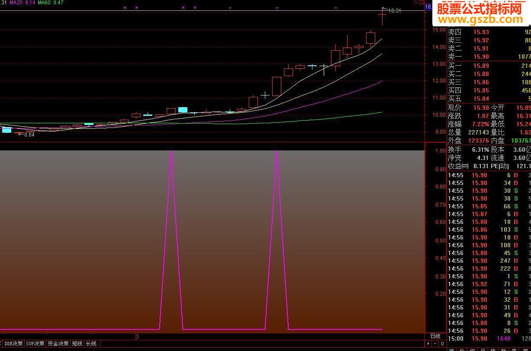Image resolution: width=531 pixels, height=351 pixels.
Task: Click the 1.00 label on indicator axis
Action: click(x=440, y=151)
